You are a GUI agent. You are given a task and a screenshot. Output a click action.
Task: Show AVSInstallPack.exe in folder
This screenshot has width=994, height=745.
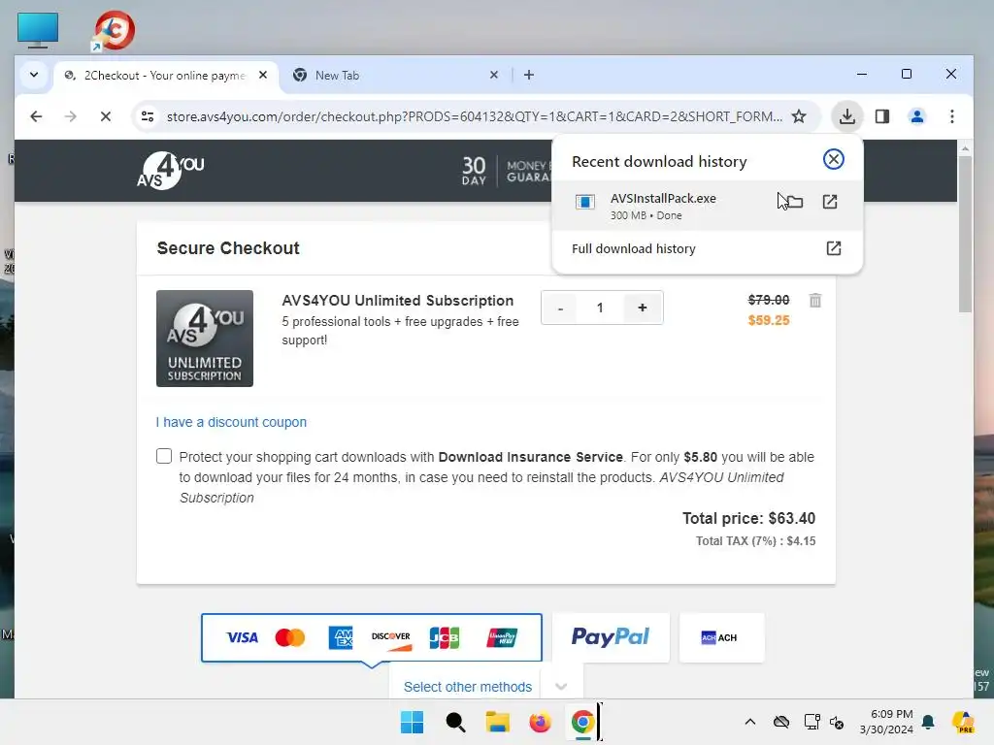coord(794,202)
